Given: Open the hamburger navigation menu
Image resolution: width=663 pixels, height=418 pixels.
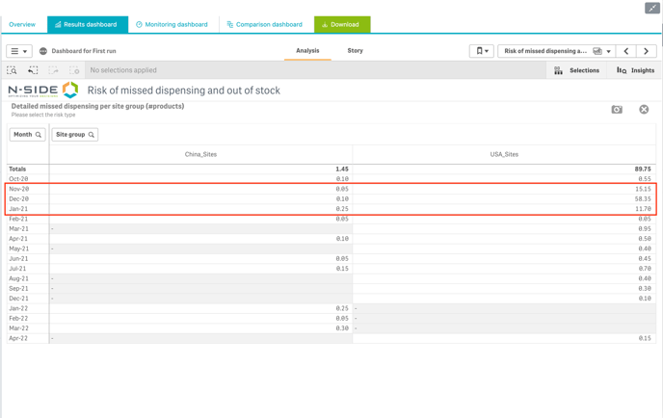Looking at the screenshot, I should [x=18, y=51].
